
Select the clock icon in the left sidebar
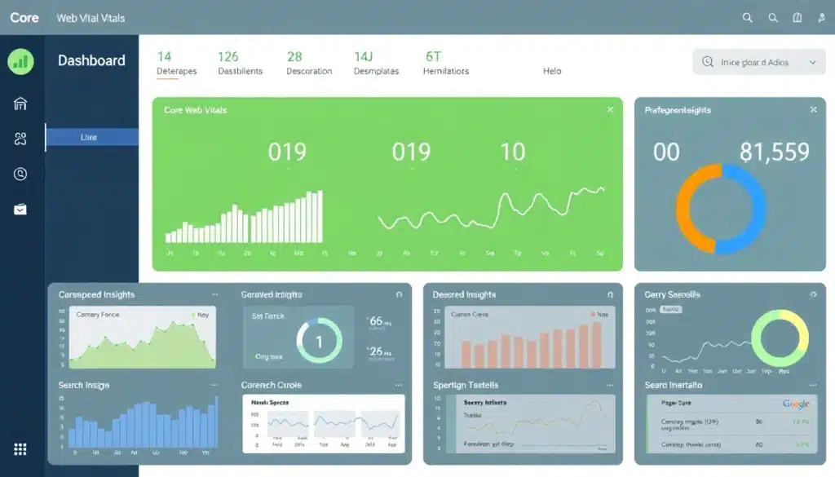click(x=20, y=173)
